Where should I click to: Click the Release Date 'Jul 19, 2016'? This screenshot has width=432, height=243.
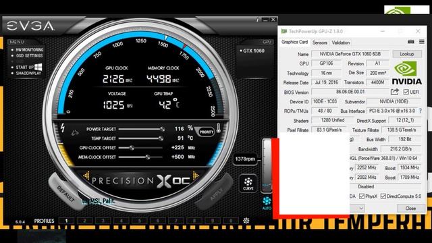coord(326,82)
